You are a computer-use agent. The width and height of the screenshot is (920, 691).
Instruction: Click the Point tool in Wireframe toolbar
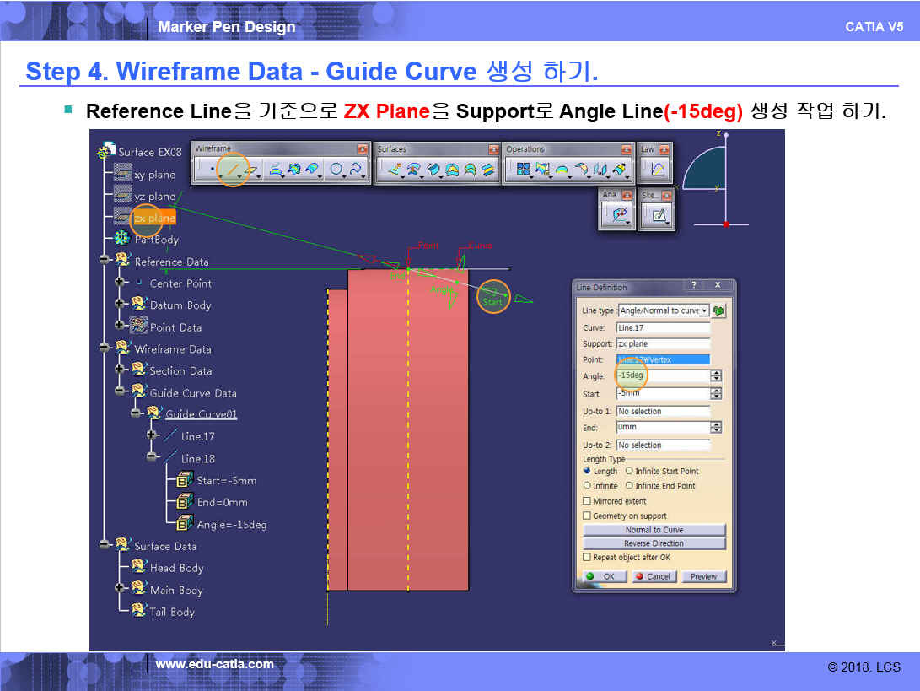pyautogui.click(x=212, y=170)
